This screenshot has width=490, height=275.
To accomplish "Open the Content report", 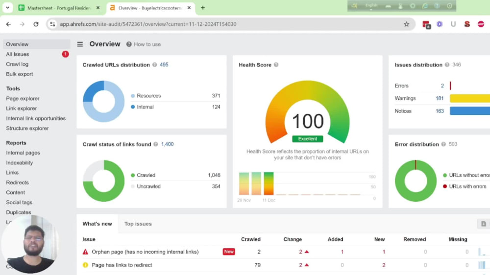I will 15,192.
